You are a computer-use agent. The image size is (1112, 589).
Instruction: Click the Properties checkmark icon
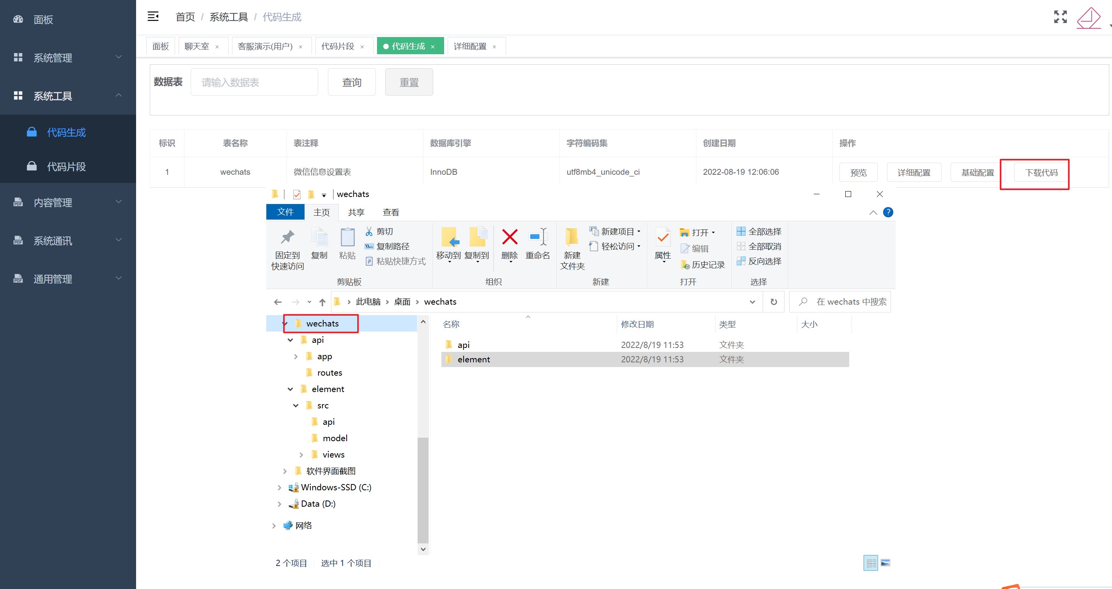click(662, 237)
